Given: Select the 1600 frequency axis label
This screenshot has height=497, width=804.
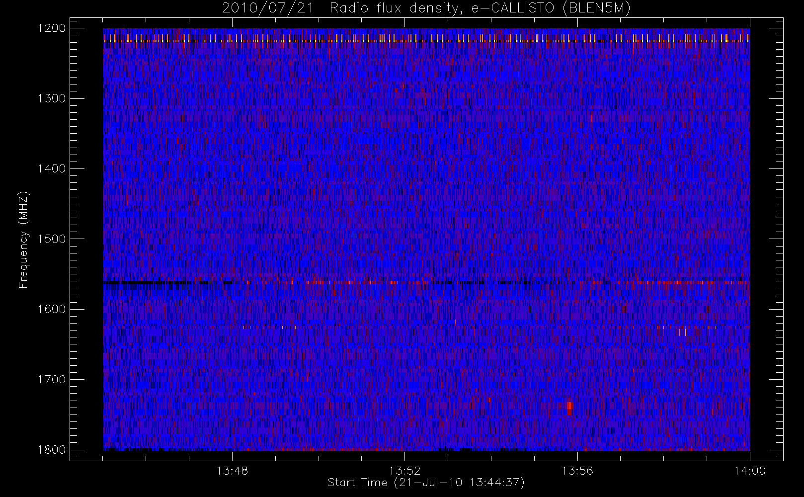Looking at the screenshot, I should pos(52,309).
